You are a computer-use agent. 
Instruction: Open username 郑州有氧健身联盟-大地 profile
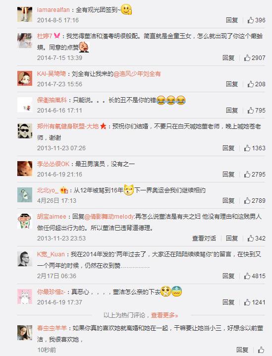[68, 126]
